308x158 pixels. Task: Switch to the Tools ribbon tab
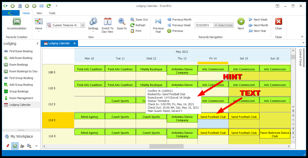tap(52, 13)
